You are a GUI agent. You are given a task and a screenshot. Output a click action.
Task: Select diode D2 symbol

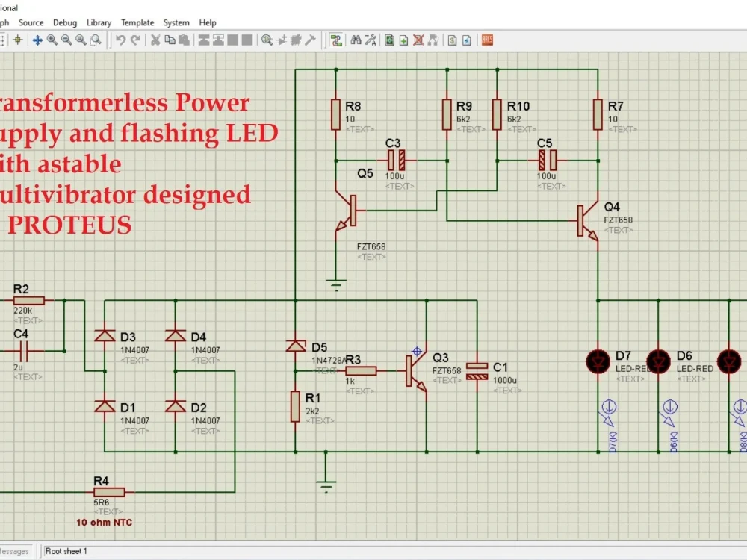(x=176, y=406)
